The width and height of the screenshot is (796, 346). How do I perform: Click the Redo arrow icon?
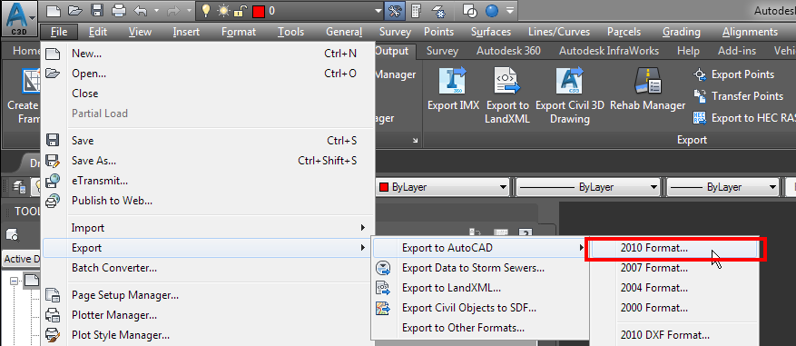pos(174,11)
